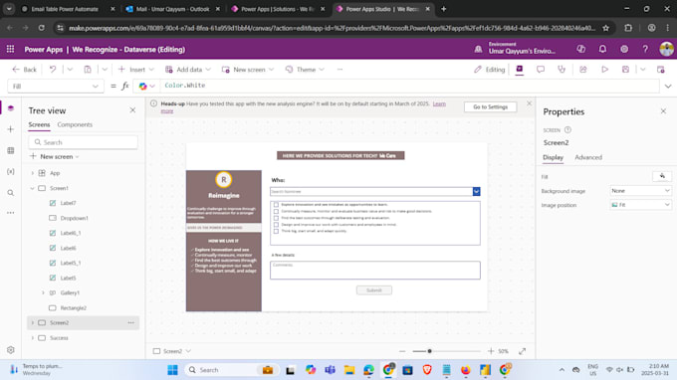Open the ellipsis more icon in left rail
This screenshot has width=677, height=380.
point(11,213)
